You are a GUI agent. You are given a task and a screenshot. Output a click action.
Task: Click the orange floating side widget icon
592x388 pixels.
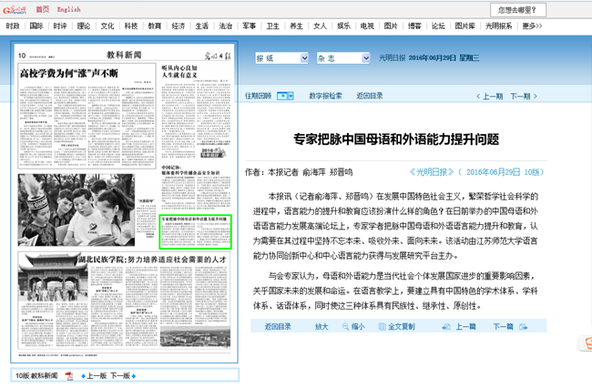tap(585, 342)
